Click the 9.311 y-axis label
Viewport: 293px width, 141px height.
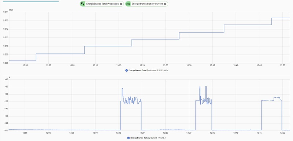click(5, 38)
